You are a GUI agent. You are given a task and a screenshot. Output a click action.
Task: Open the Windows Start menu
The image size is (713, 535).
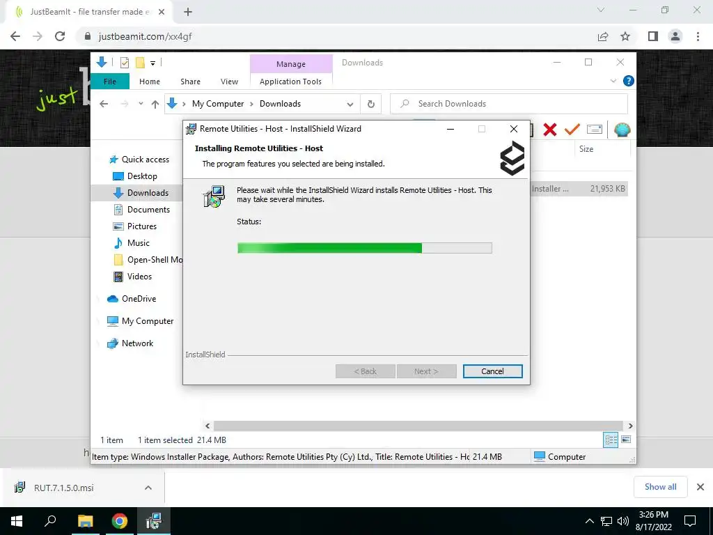click(x=17, y=521)
